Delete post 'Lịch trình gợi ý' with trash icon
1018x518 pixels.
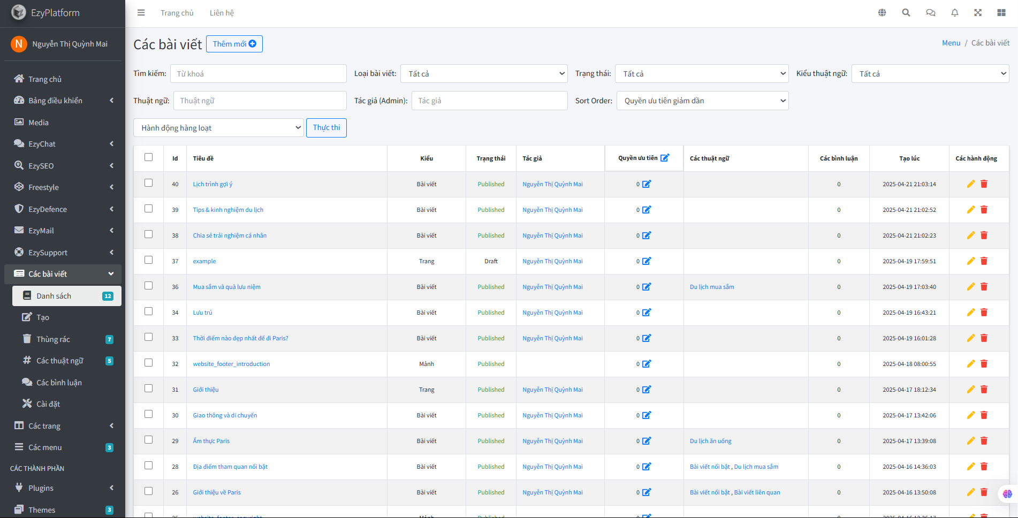coord(984,184)
